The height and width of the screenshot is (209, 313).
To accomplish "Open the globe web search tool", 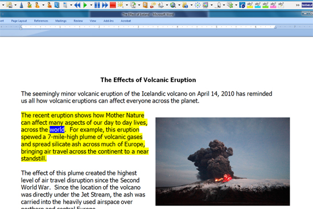I will pyautogui.click(x=173, y=5).
